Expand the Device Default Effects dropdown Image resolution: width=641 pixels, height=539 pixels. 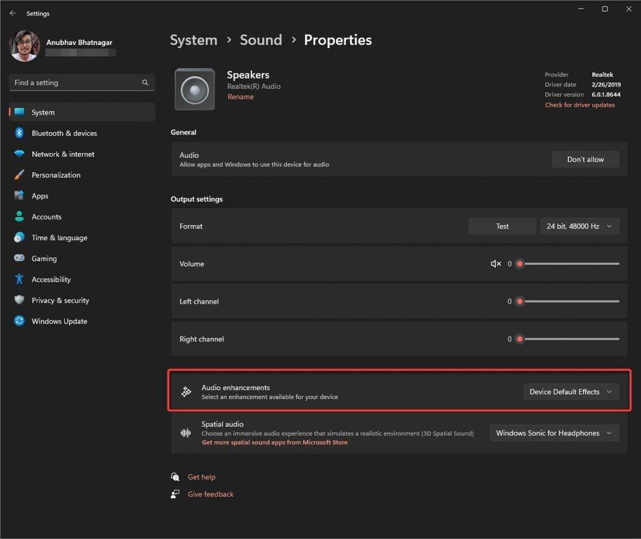click(x=570, y=391)
